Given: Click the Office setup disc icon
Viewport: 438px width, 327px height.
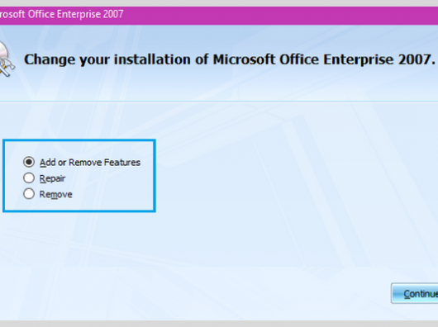Looking at the screenshot, I should tap(6, 59).
